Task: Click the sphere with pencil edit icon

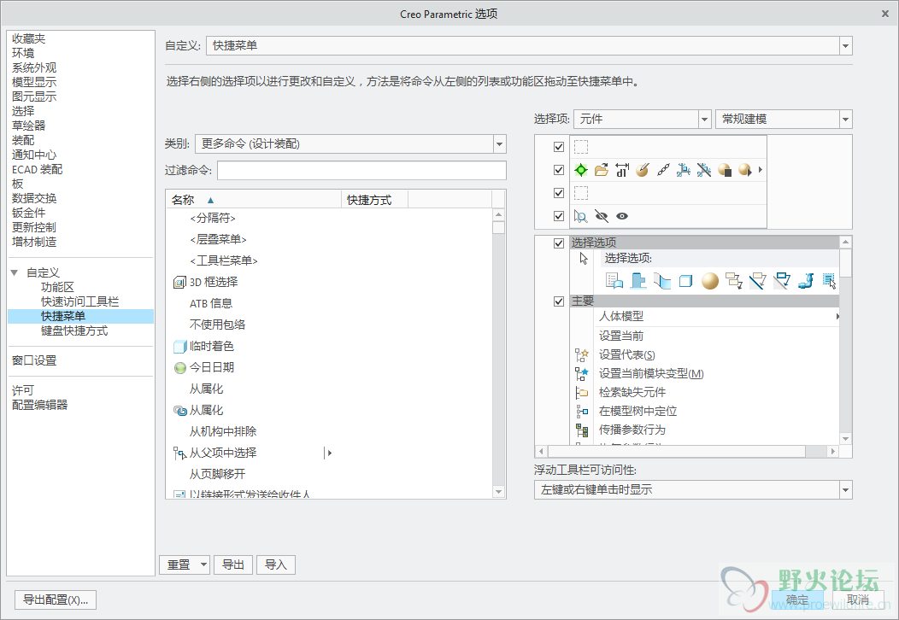Action: coord(643,170)
